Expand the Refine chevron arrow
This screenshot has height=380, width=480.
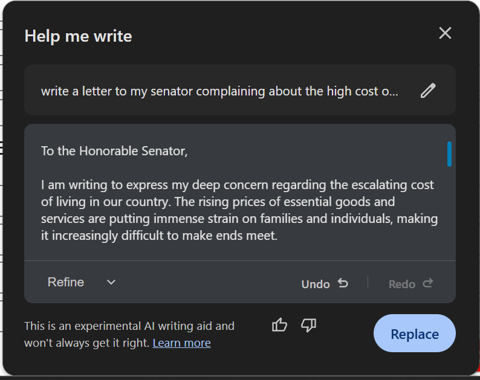[x=111, y=282]
